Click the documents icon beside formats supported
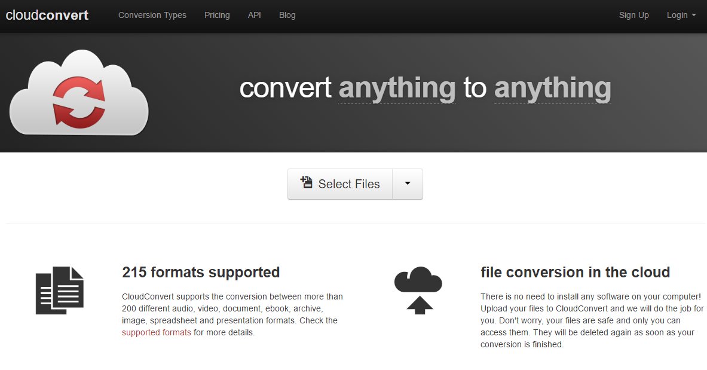707x370 pixels. (x=60, y=290)
